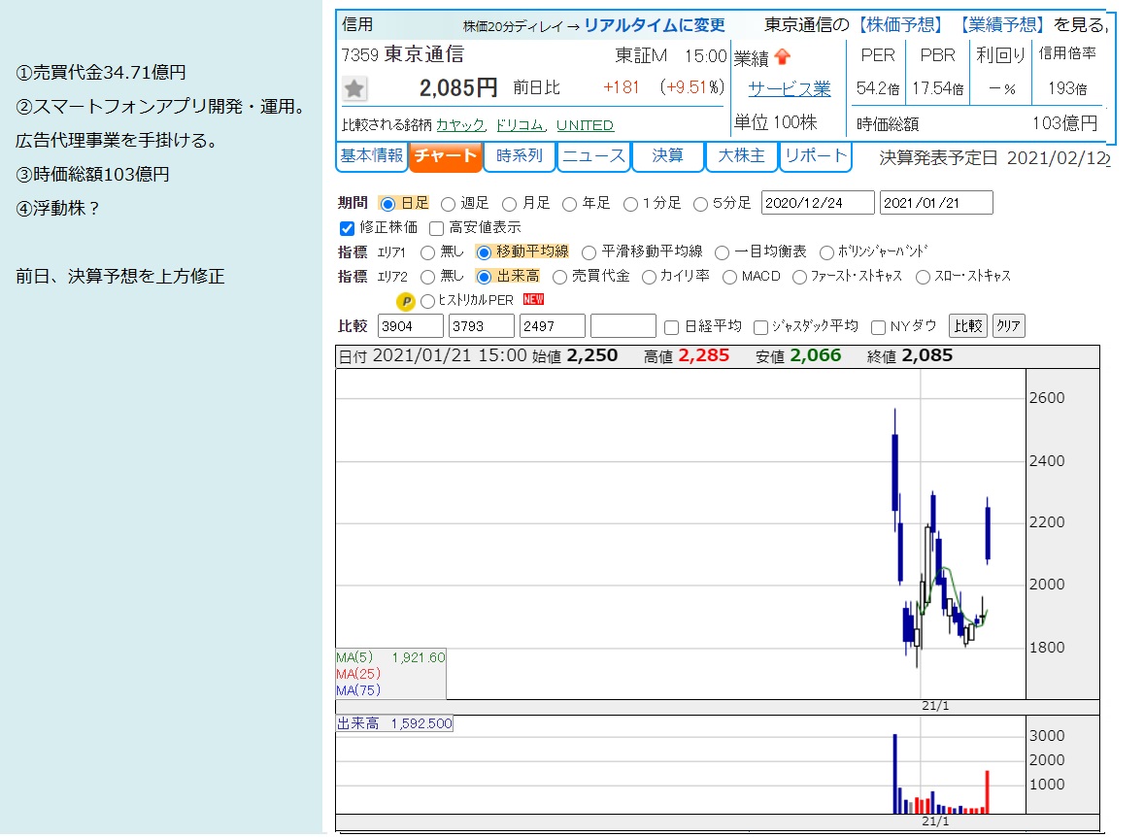The height and width of the screenshot is (837, 1144).
Task: Click the 決算発表予定日 2021/02/12 text
Action: coord(994,158)
